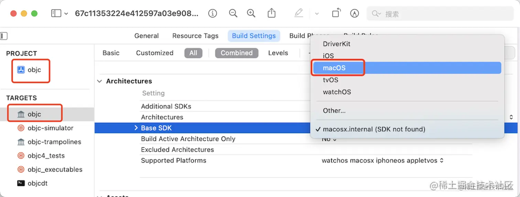Click the zoom in magnifier icon
The image size is (520, 197).
[251, 13]
